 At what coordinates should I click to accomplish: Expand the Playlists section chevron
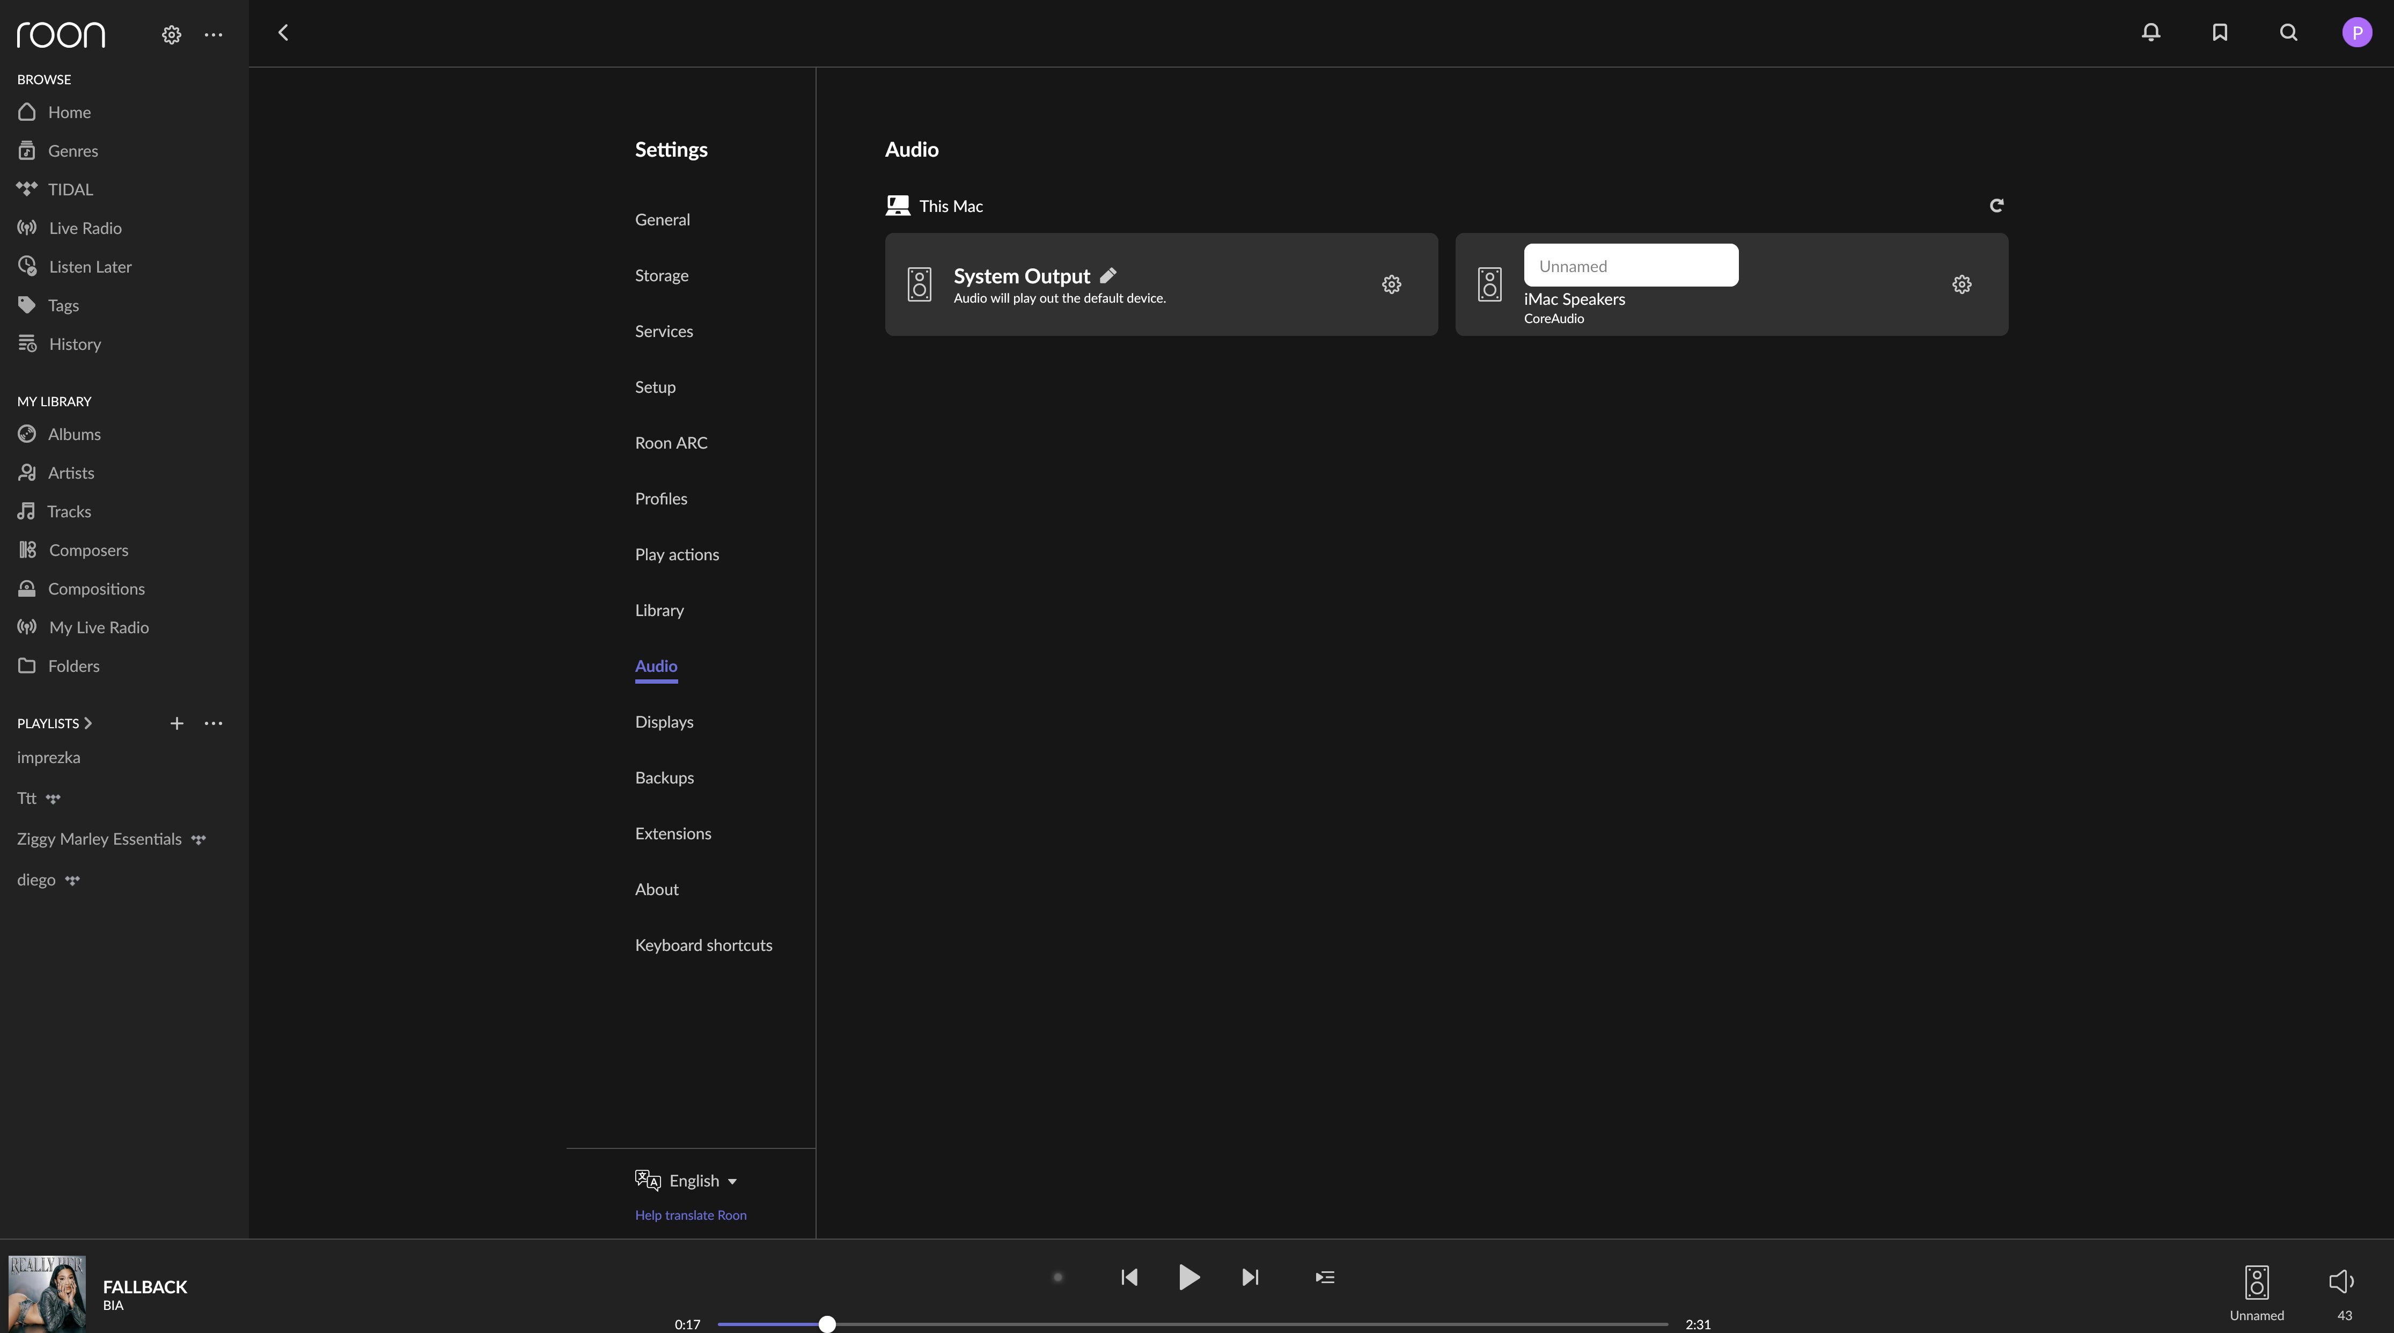click(x=89, y=723)
